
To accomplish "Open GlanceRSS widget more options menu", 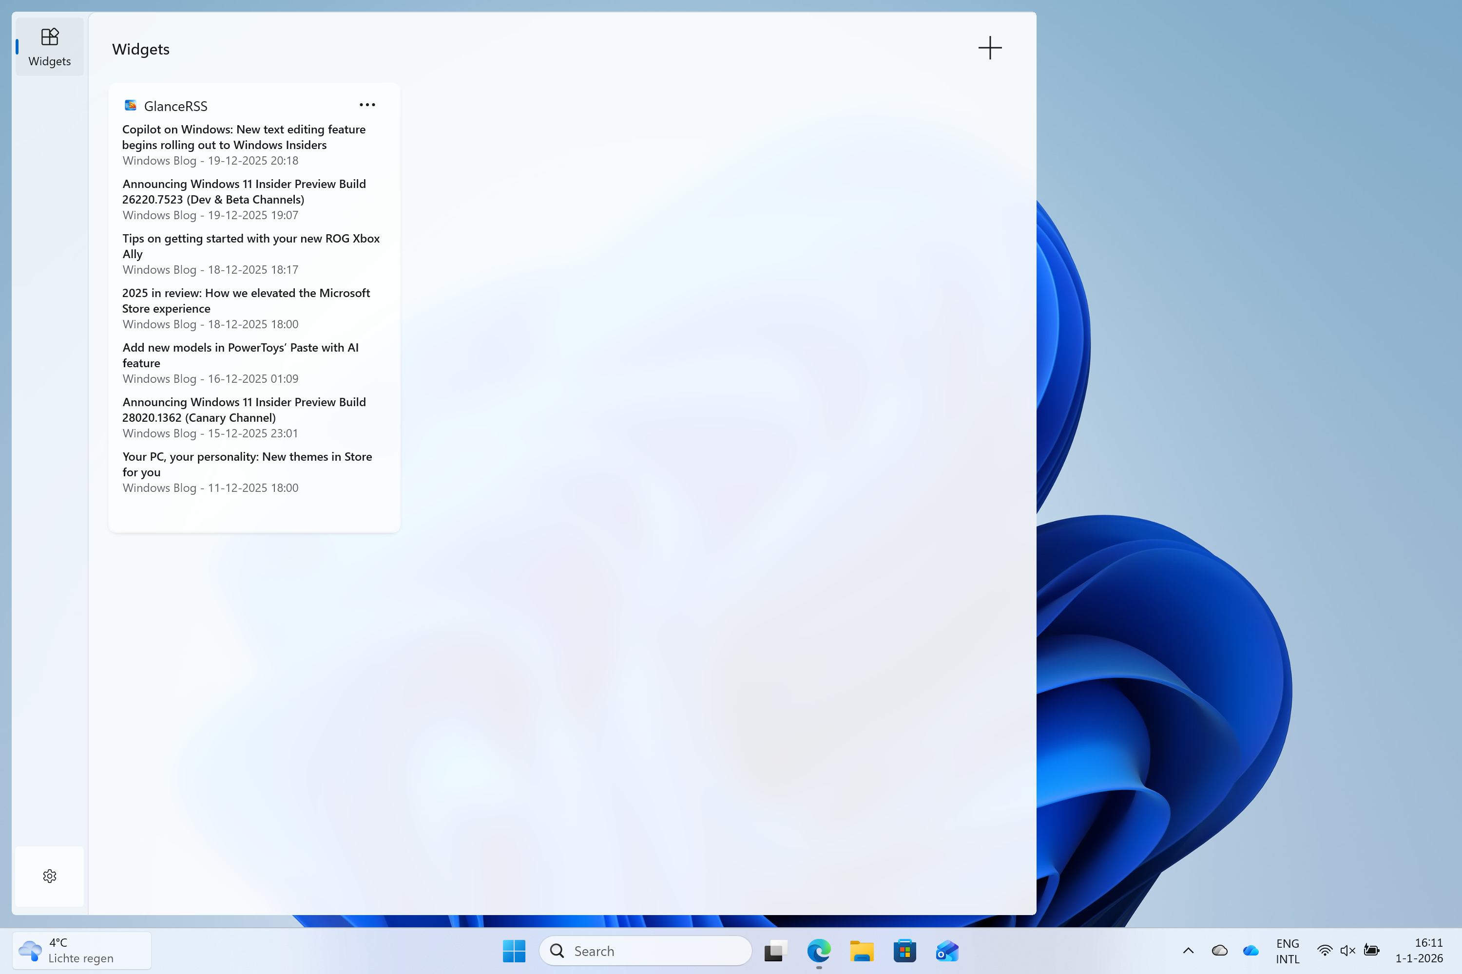I will [367, 105].
